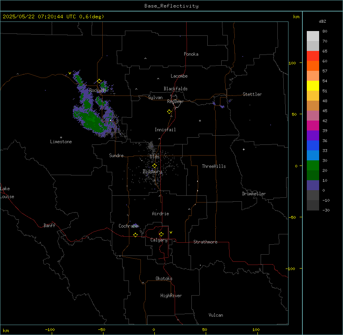Click the Ponoka map label
Viewport: 343px width, 335px height.
click(x=191, y=54)
